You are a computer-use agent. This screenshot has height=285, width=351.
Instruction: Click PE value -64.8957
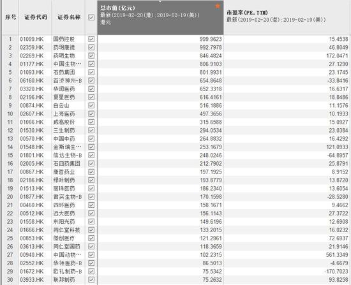(x=338, y=155)
